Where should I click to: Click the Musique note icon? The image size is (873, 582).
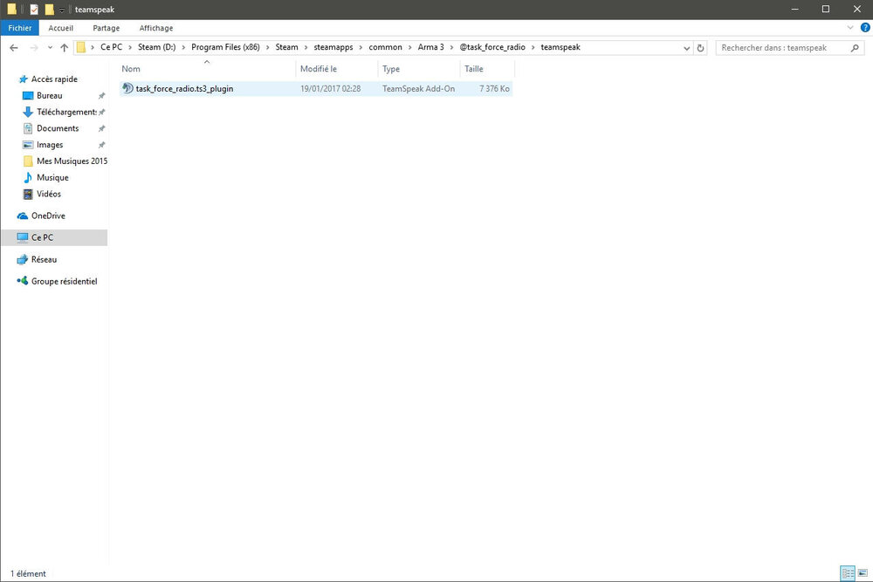28,177
